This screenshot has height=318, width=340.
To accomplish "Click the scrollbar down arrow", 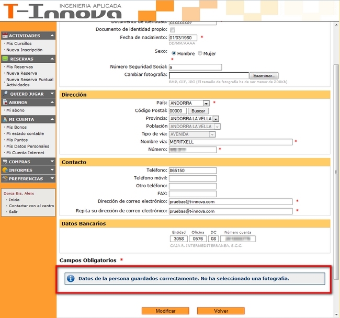I will (336, 315).
